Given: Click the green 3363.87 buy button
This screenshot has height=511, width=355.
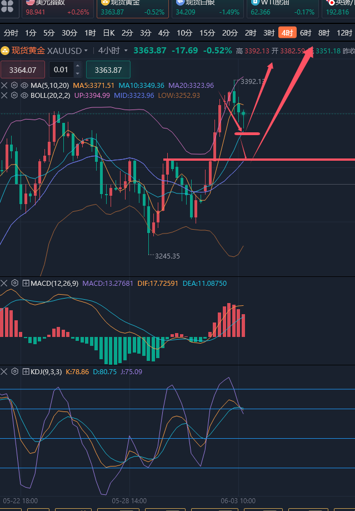Looking at the screenshot, I should [108, 70].
